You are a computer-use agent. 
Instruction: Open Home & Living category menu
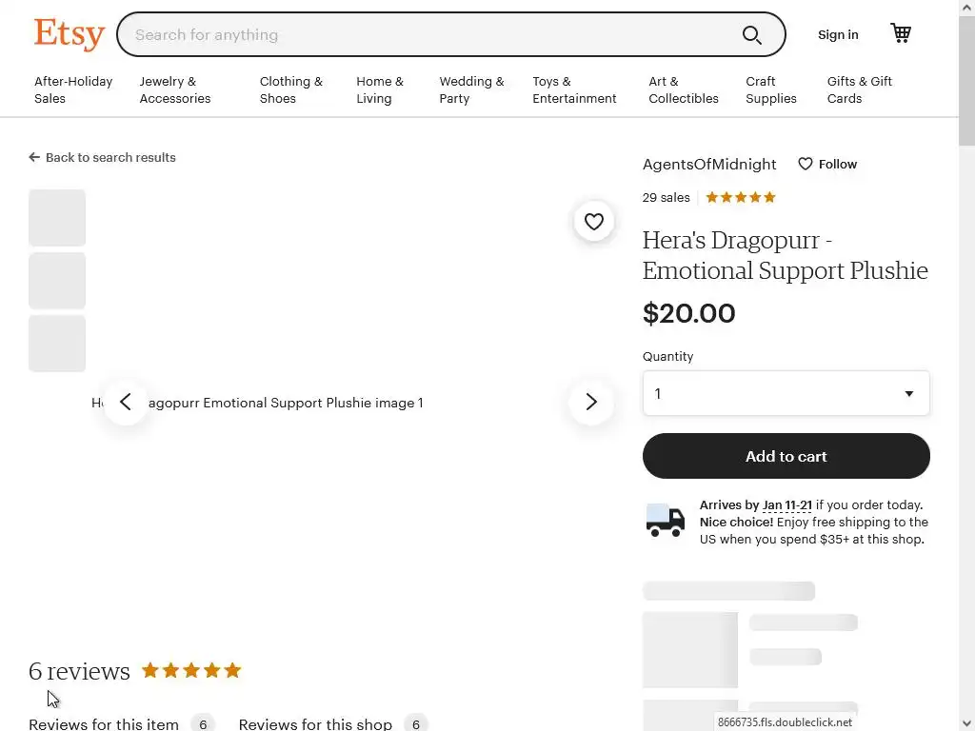pyautogui.click(x=380, y=89)
